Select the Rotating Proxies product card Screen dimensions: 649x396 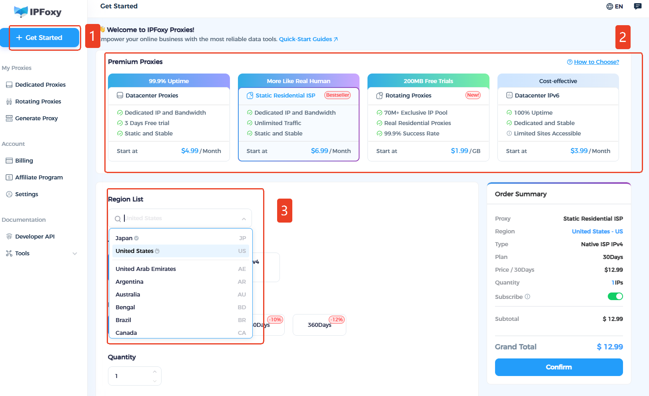pyautogui.click(x=428, y=117)
